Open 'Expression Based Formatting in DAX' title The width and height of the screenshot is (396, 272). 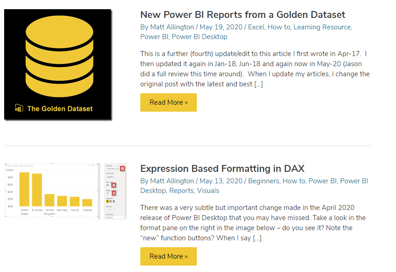[222, 169]
